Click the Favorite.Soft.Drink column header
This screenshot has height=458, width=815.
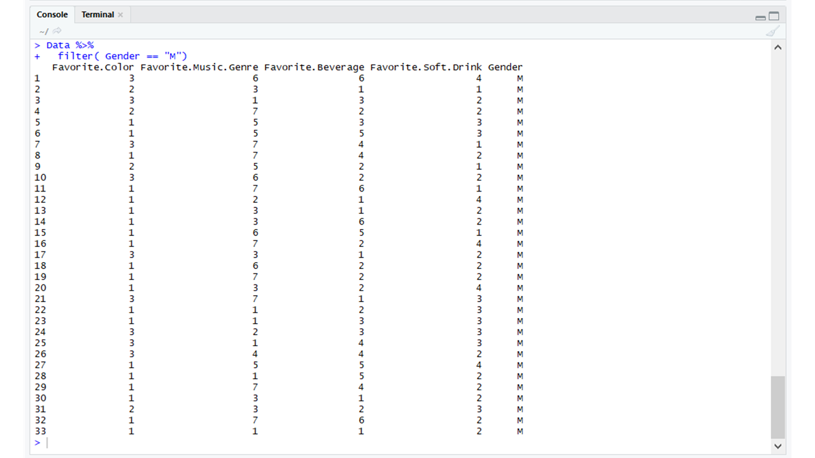[x=426, y=67]
